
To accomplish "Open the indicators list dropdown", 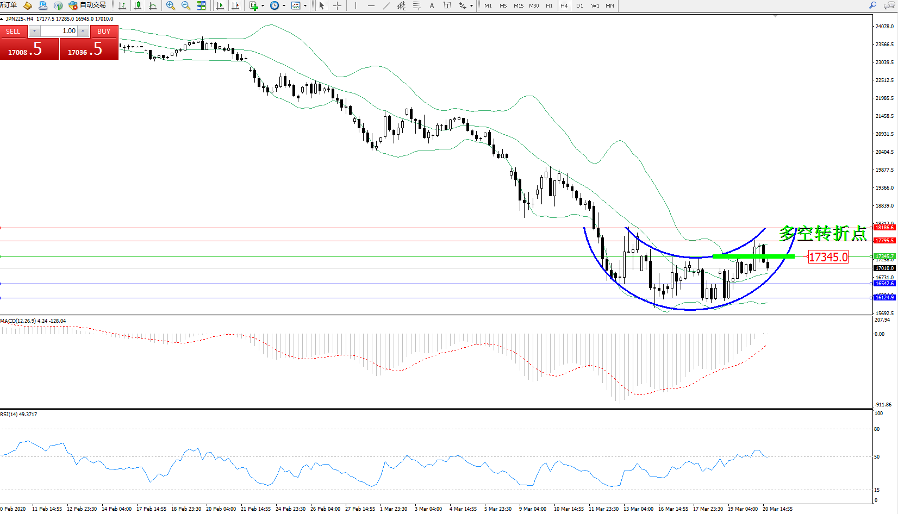I will pos(263,5).
